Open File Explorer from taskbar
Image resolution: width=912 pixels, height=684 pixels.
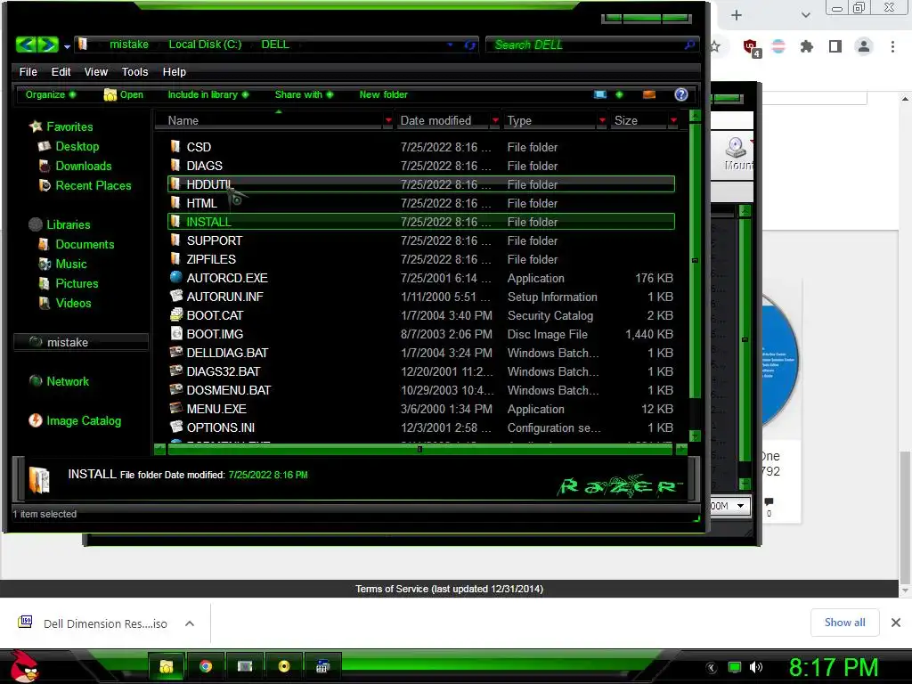167,666
